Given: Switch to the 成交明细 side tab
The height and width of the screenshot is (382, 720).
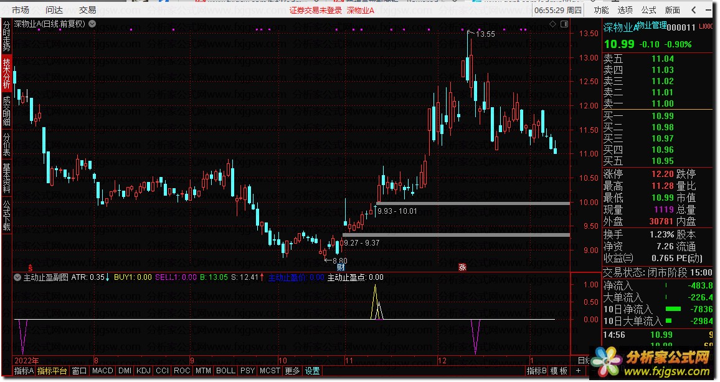Looking at the screenshot, I should coord(6,110).
